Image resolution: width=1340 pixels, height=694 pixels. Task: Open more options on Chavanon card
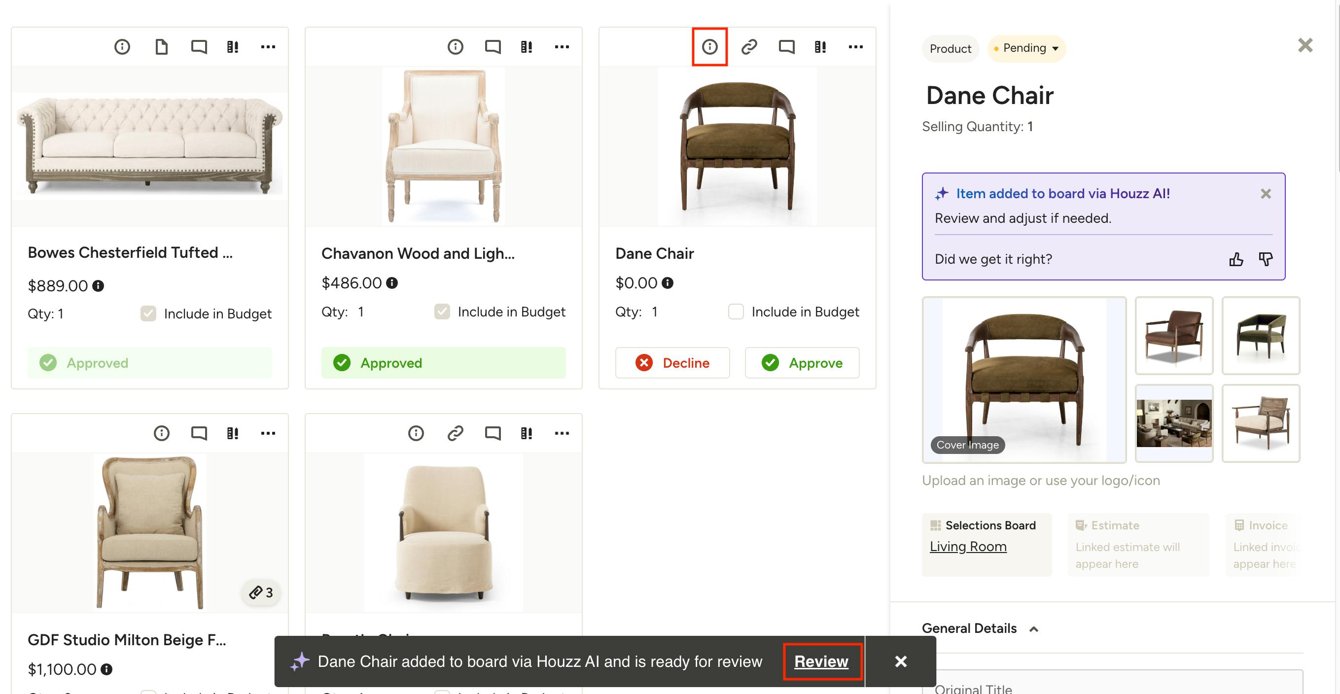pyautogui.click(x=562, y=47)
